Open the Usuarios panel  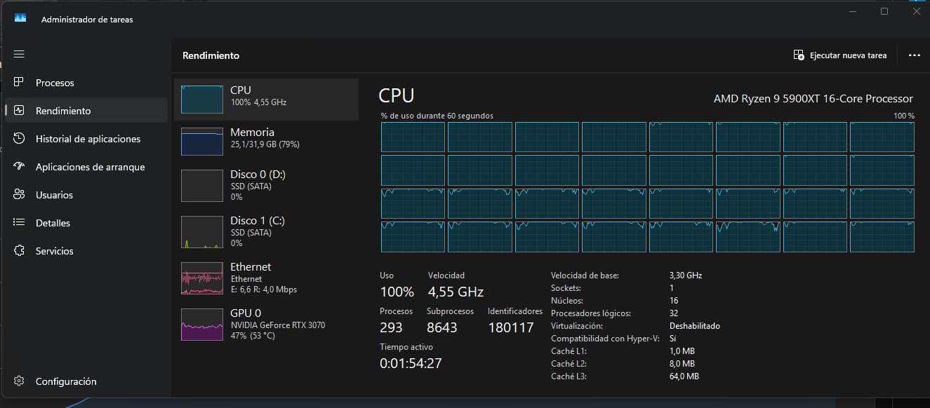[19, 194]
